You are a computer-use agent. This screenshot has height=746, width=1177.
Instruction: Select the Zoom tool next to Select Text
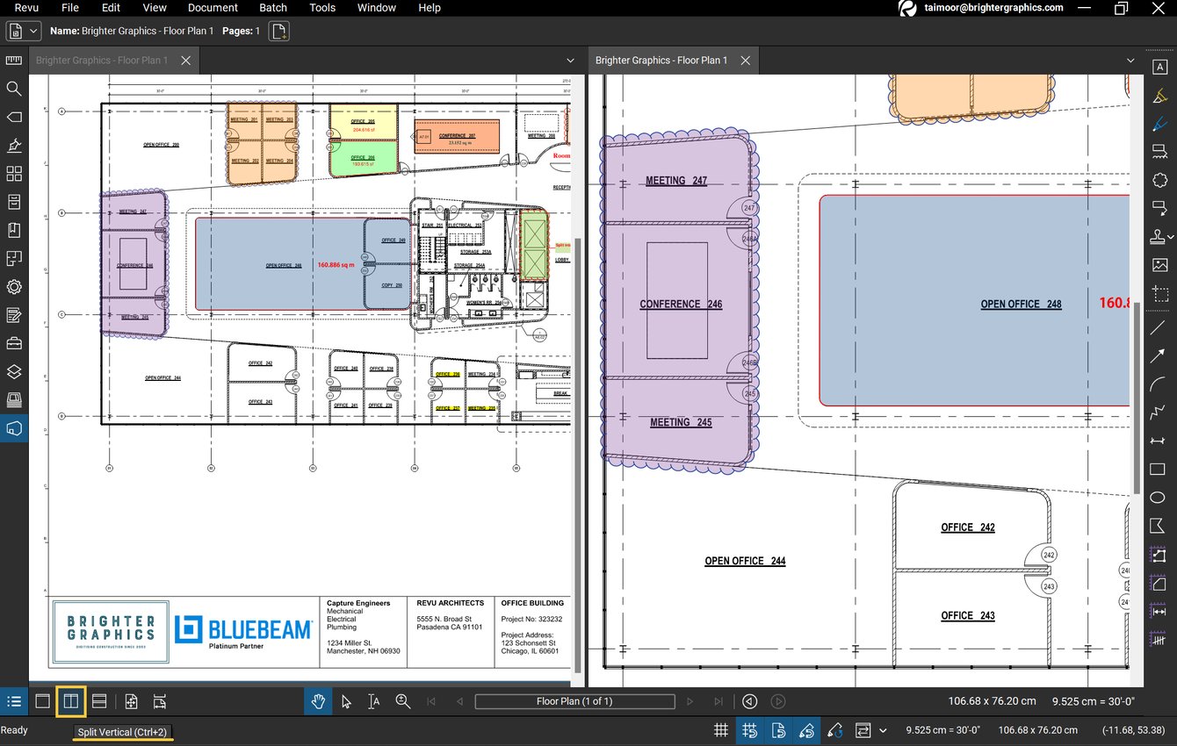coord(403,701)
